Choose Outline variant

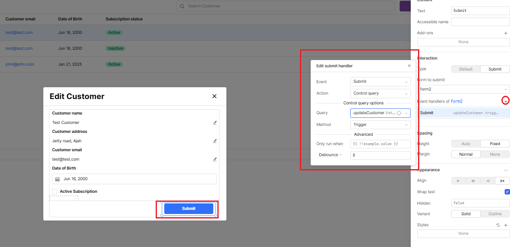495,214
